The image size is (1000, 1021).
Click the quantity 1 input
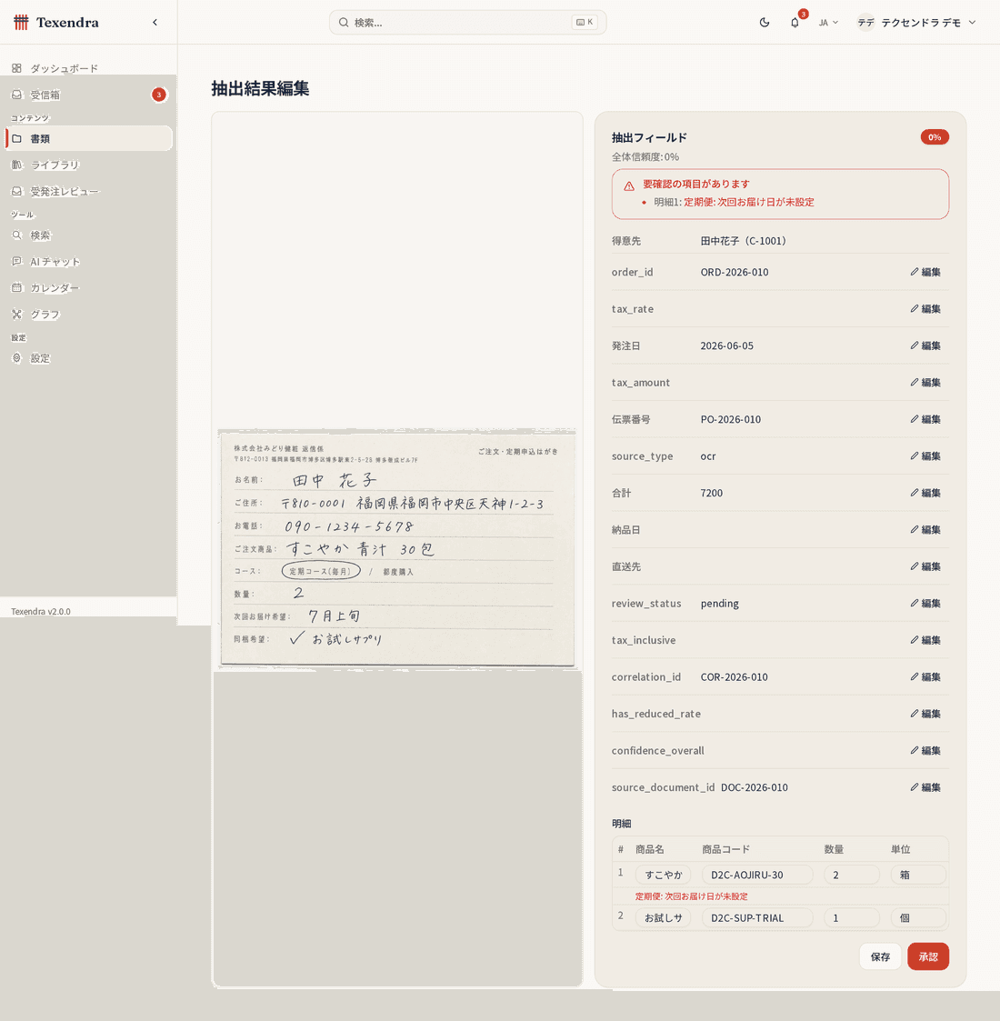click(852, 917)
